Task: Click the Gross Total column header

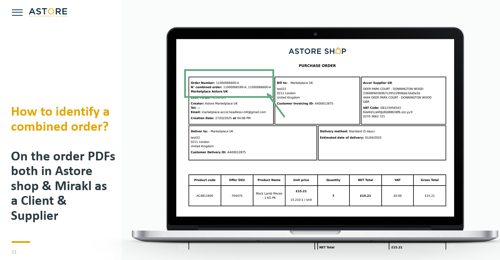Action: 430,180
